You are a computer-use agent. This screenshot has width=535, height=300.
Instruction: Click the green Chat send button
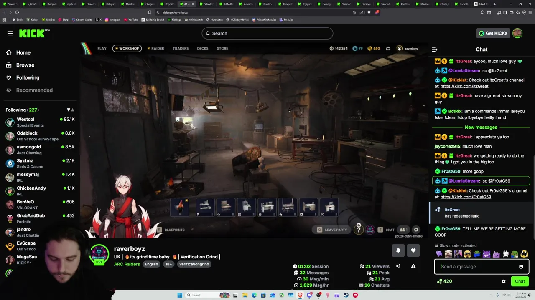[520, 281]
